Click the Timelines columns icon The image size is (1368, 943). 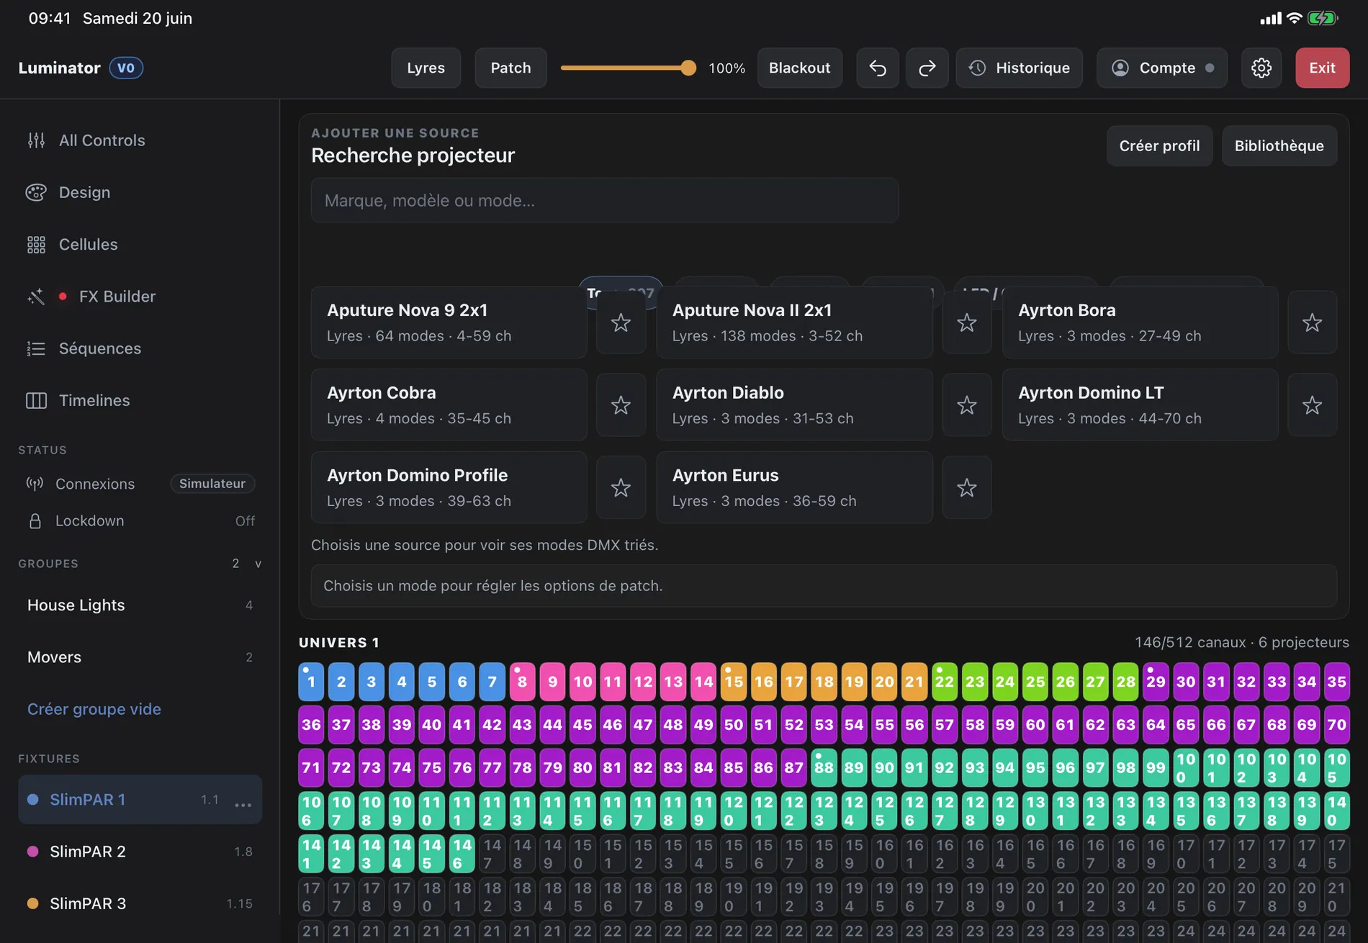pyautogui.click(x=36, y=400)
